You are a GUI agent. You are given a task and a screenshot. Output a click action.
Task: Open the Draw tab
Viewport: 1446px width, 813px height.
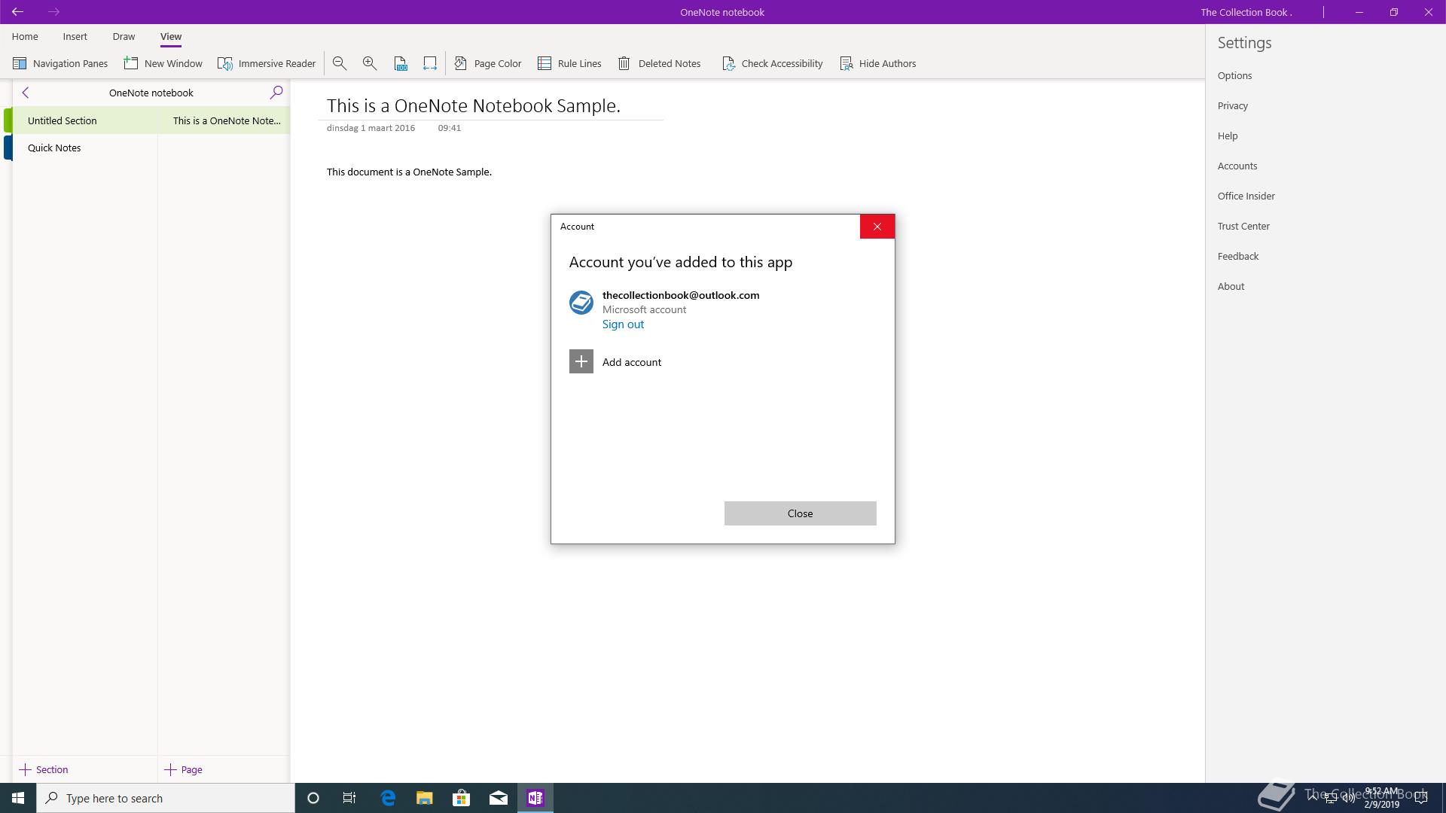tap(124, 36)
